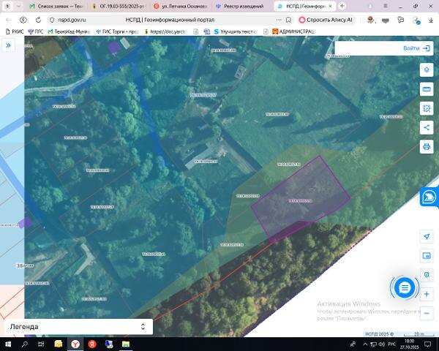Click the share map icon
The height and width of the screenshot is (351, 439).
click(427, 128)
